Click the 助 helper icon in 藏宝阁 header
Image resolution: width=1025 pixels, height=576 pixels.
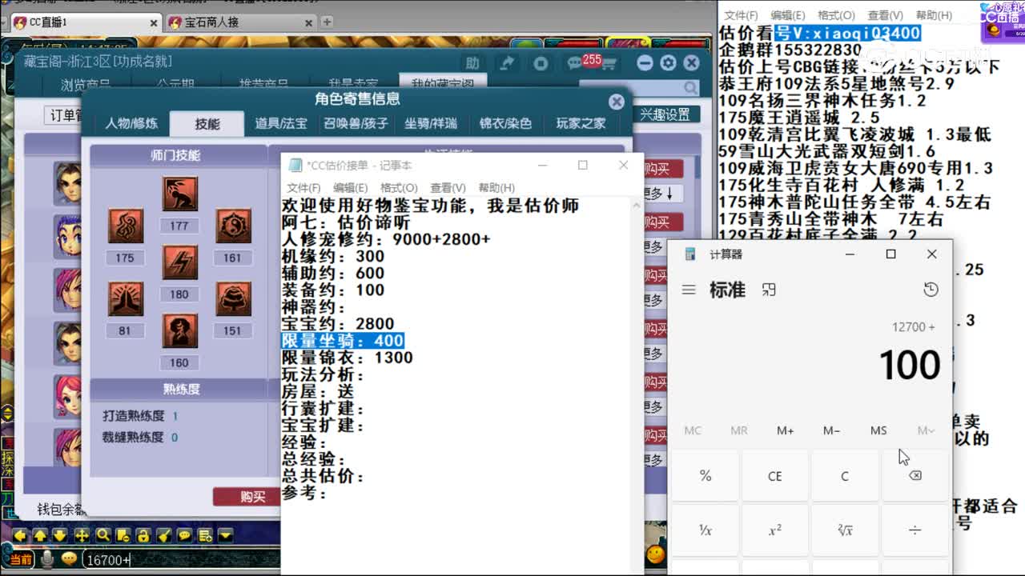(x=472, y=62)
